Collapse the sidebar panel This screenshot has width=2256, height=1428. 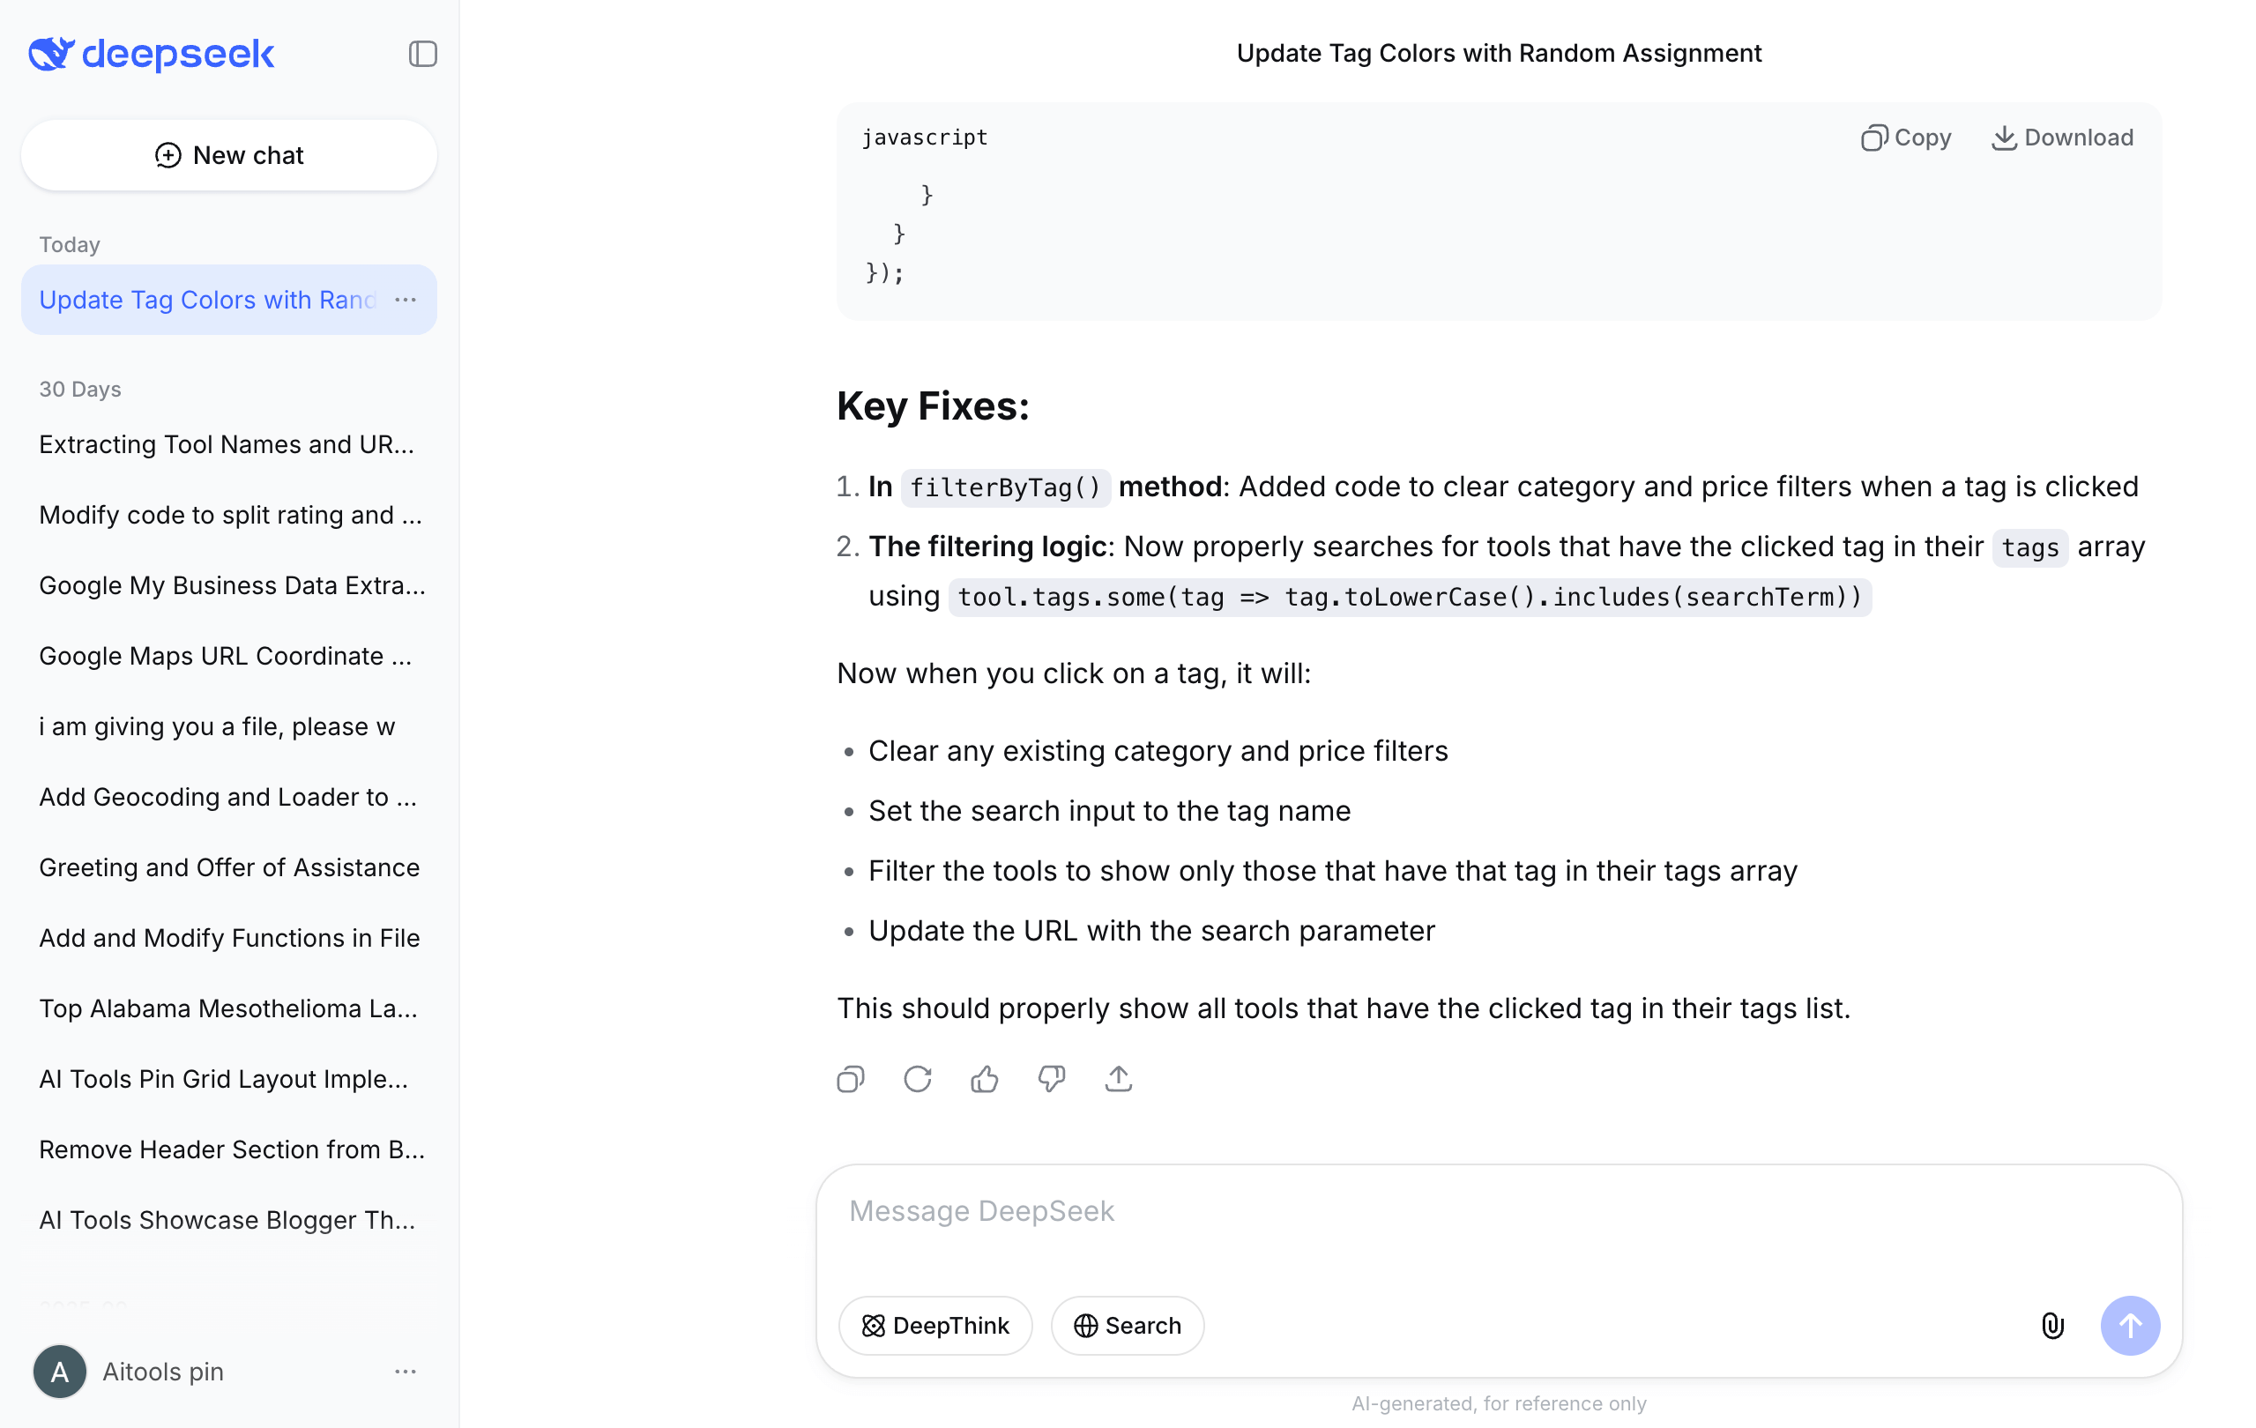click(421, 54)
